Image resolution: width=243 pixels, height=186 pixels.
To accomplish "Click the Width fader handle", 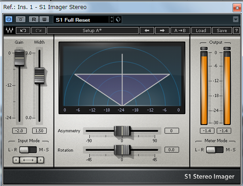I will (x=39, y=76).
